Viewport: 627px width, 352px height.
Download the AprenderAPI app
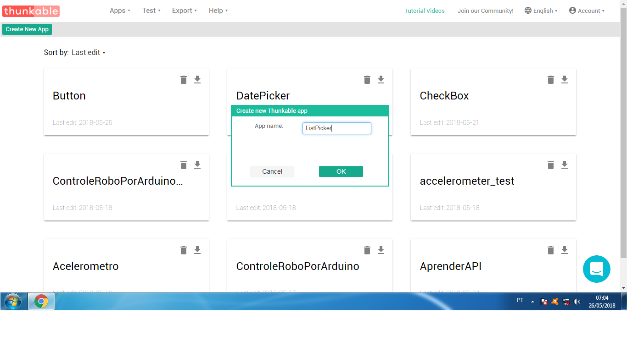point(564,250)
